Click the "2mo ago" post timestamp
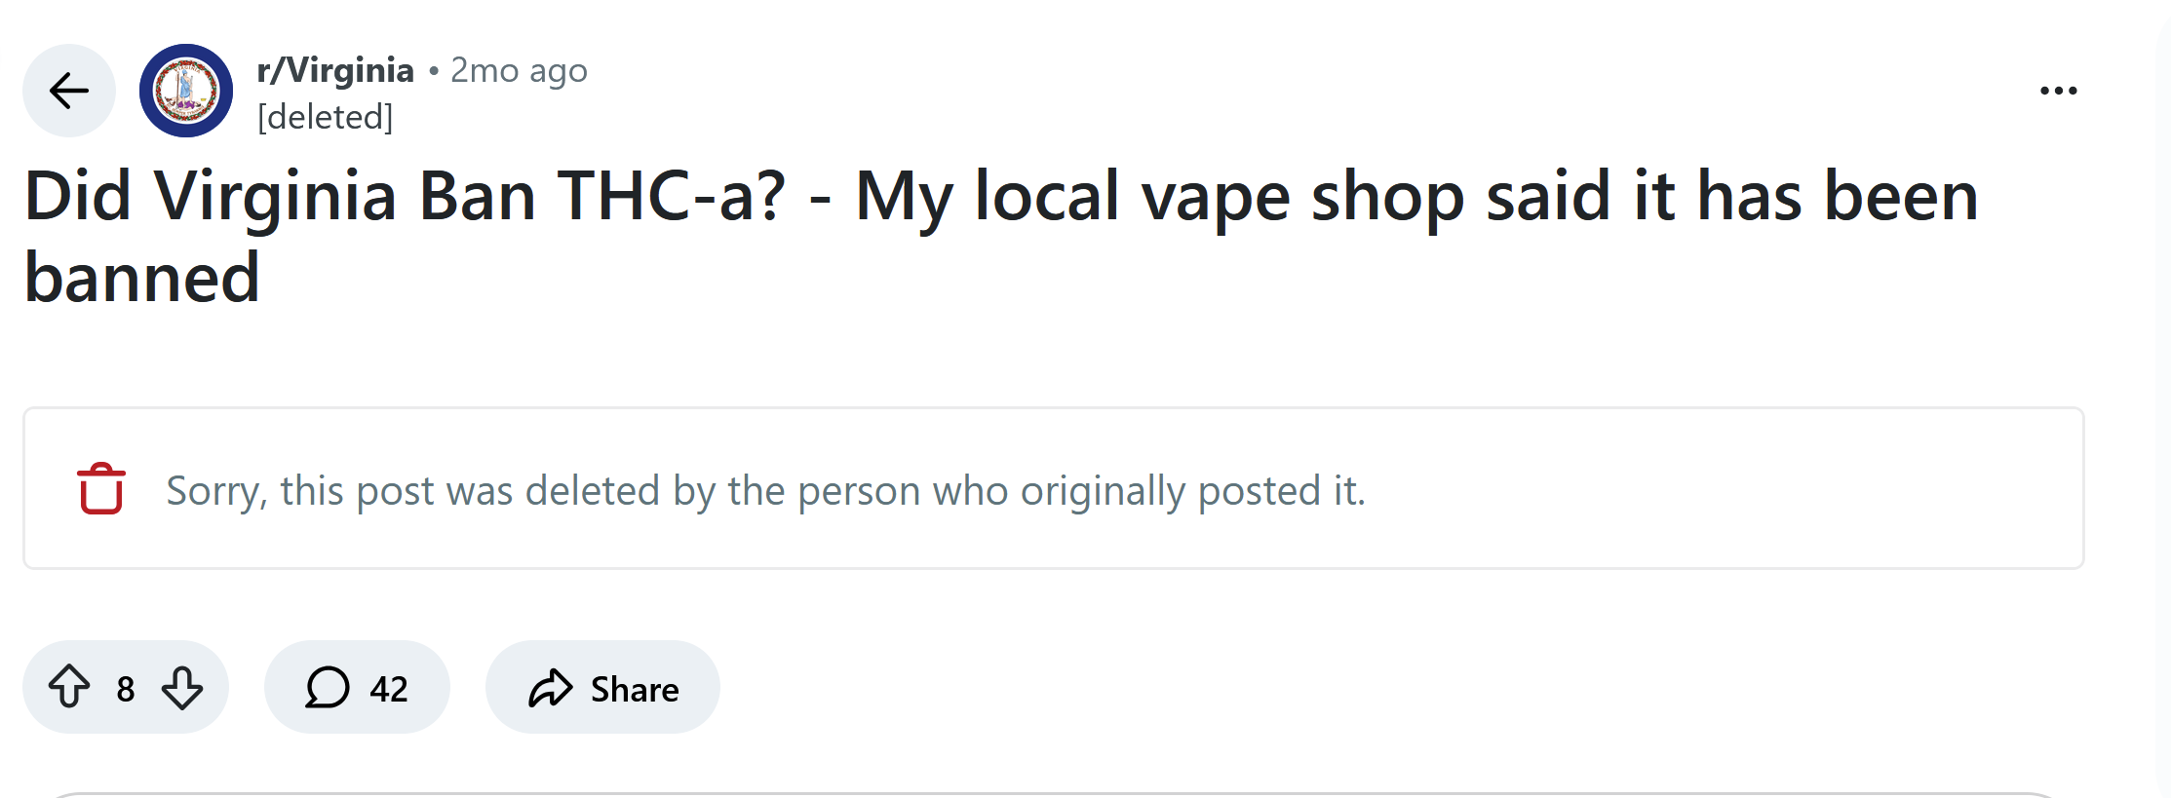The width and height of the screenshot is (2171, 798). [519, 70]
